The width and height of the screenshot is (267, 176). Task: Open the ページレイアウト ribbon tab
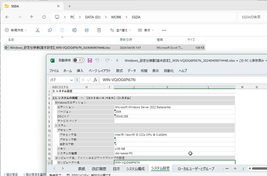click(x=100, y=71)
